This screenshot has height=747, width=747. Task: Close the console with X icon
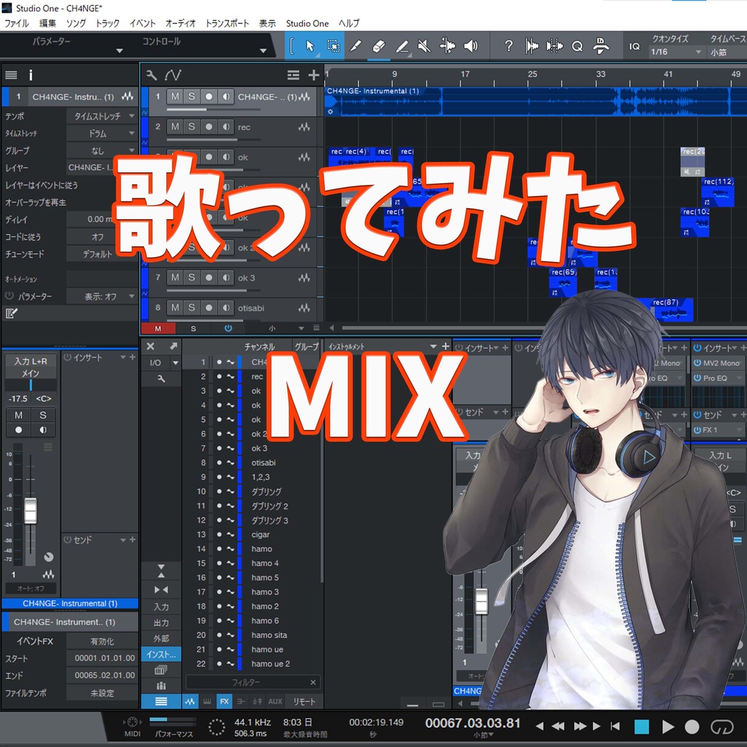click(151, 346)
